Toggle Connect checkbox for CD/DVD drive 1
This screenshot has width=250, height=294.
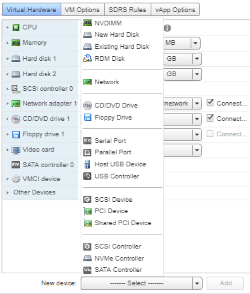[x=210, y=118]
